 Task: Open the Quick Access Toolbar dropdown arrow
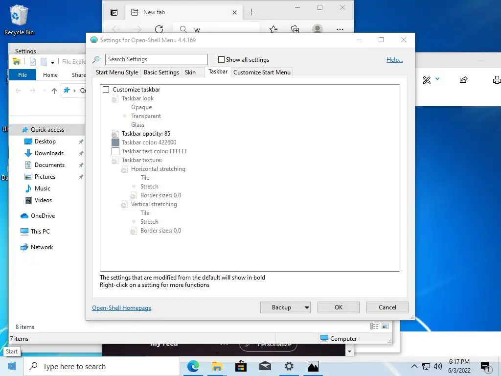[52, 62]
